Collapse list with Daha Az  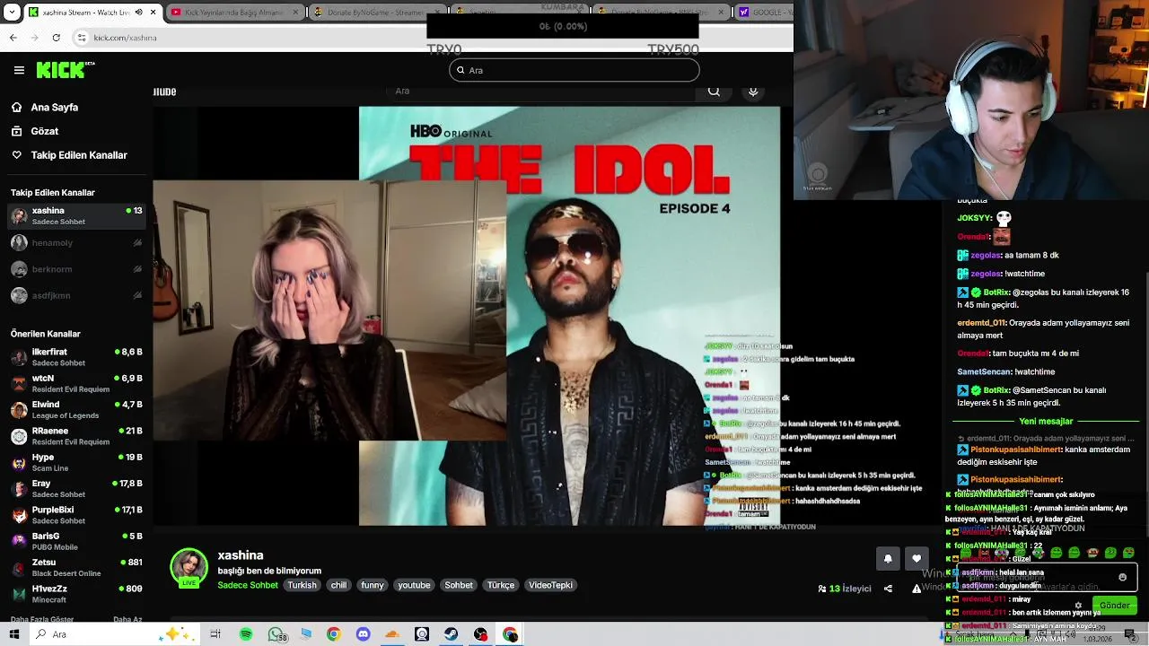127,619
